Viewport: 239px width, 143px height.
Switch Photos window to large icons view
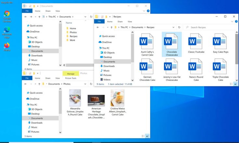147,136
